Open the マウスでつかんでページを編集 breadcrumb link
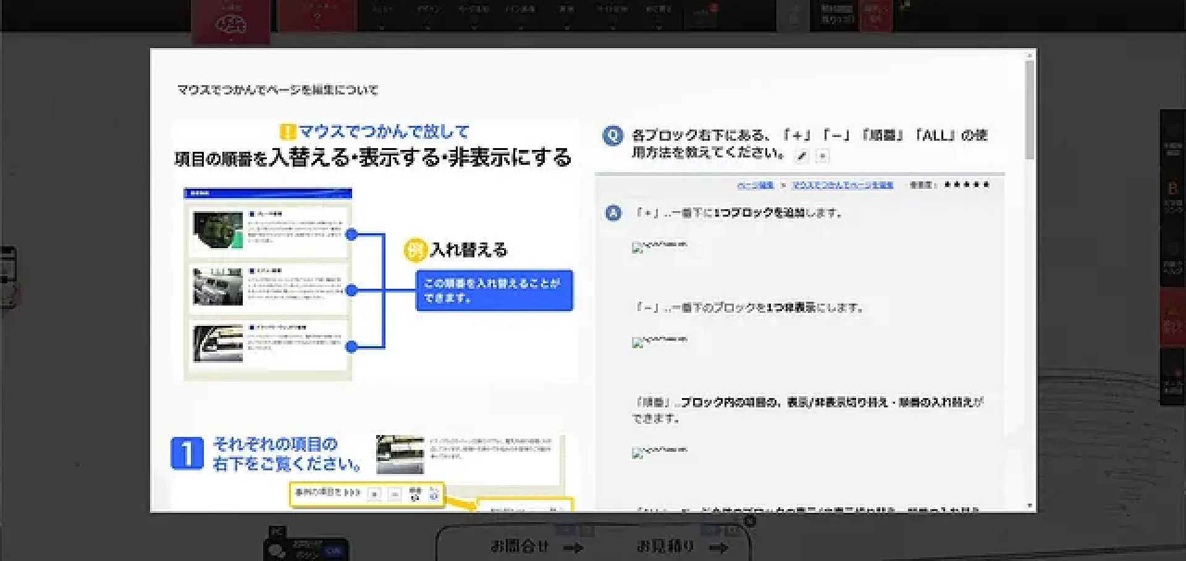The height and width of the screenshot is (561, 1186). click(x=843, y=185)
